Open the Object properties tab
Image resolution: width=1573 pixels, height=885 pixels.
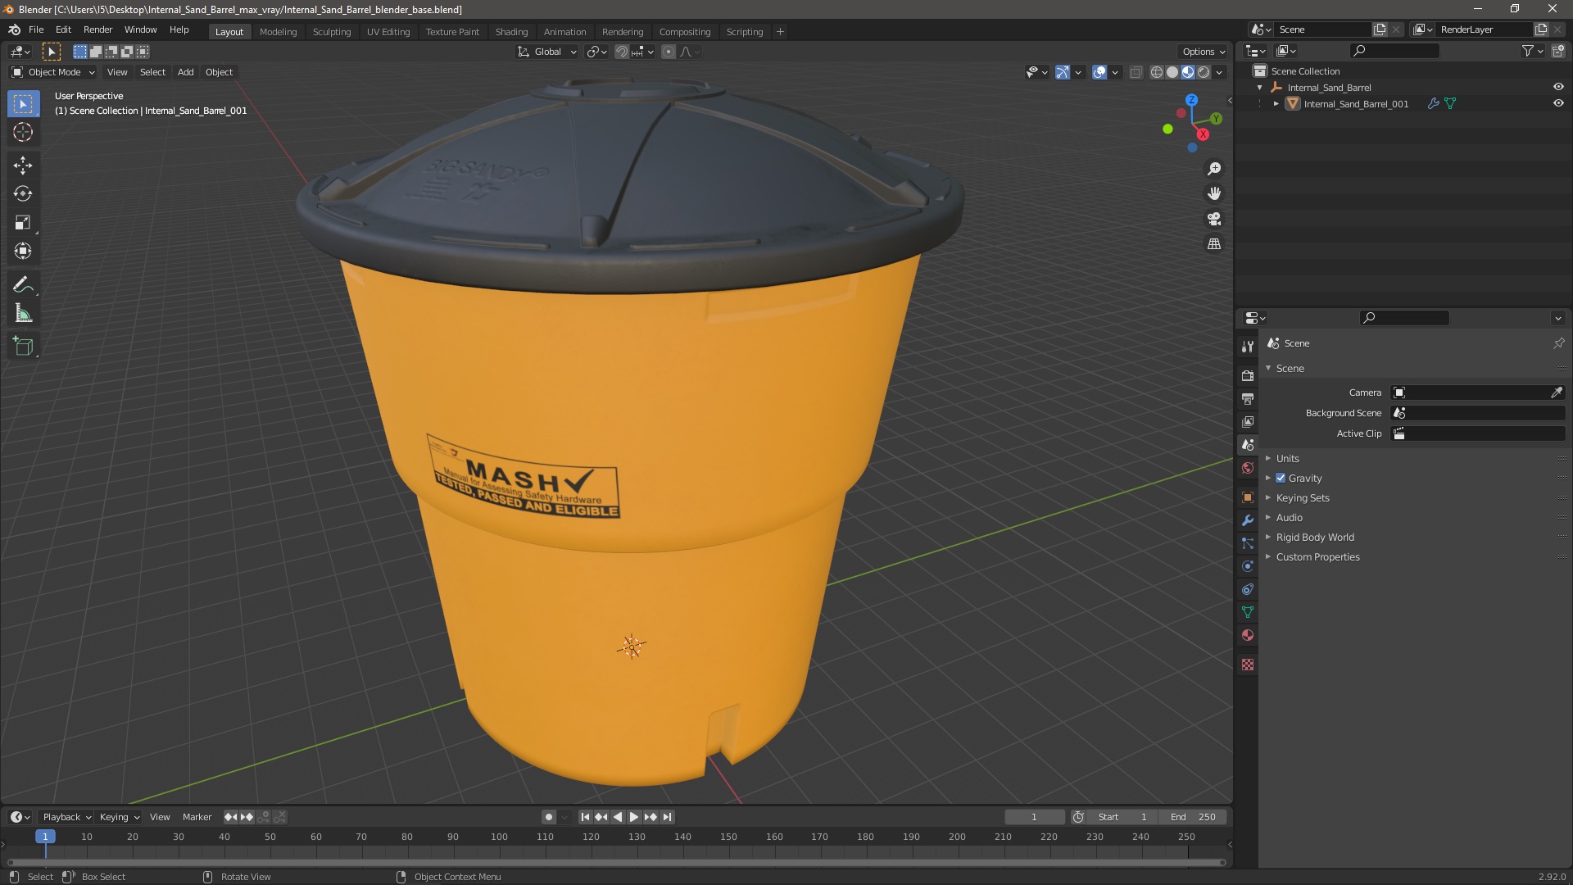pyautogui.click(x=1247, y=497)
